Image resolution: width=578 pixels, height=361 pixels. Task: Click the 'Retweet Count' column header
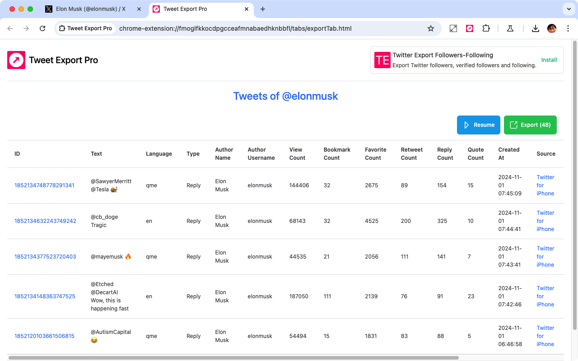coord(412,154)
